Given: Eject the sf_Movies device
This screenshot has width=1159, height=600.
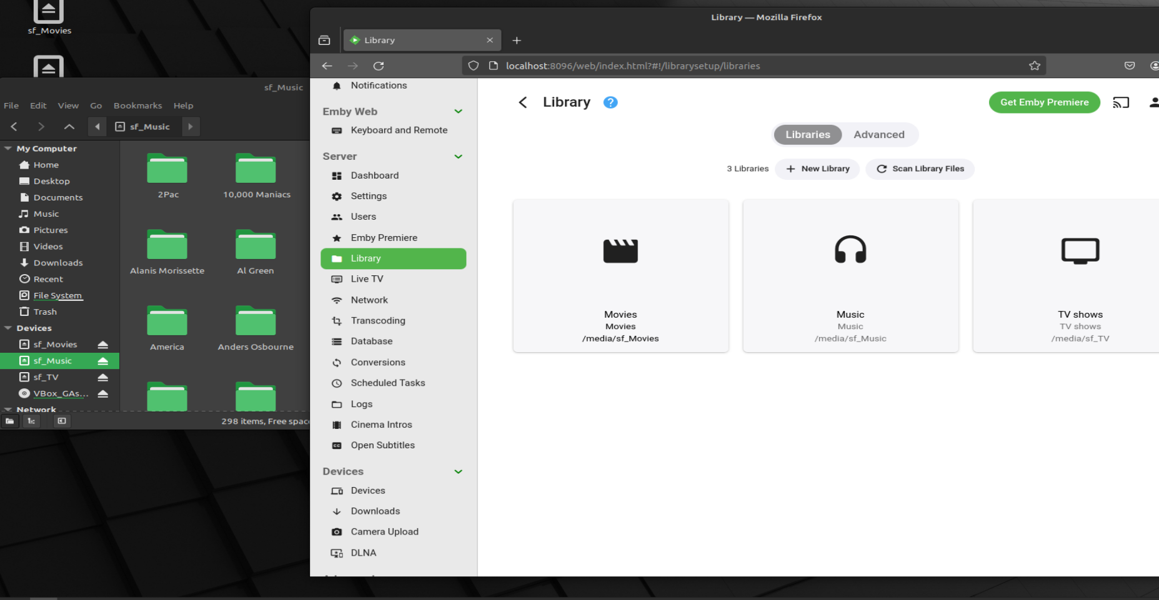Looking at the screenshot, I should point(103,345).
